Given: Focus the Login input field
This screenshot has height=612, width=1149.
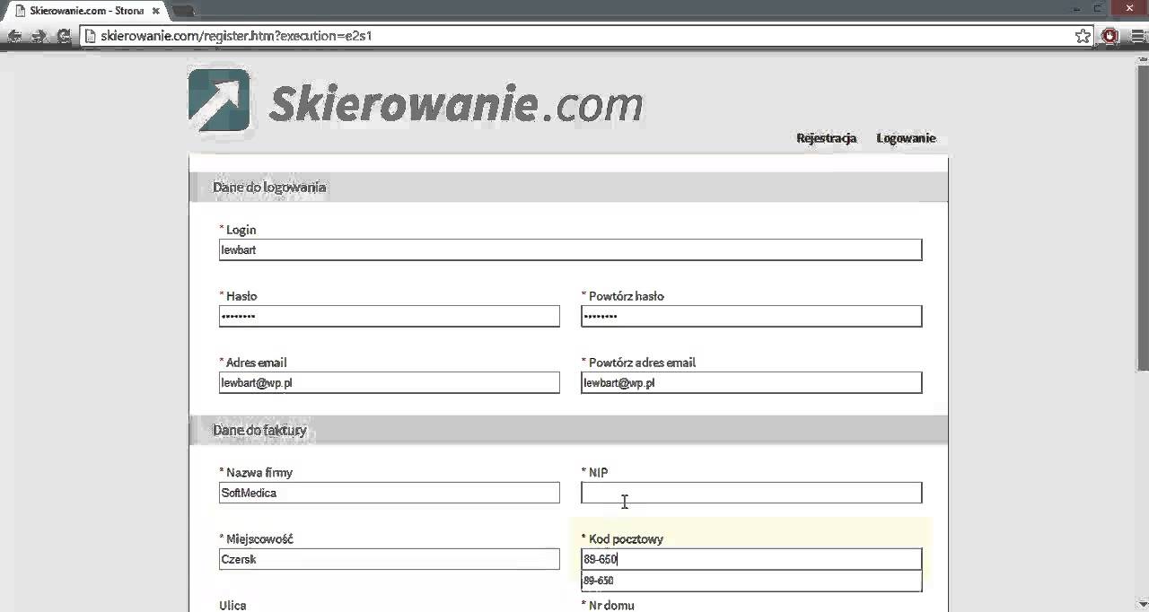Looking at the screenshot, I should click(570, 249).
